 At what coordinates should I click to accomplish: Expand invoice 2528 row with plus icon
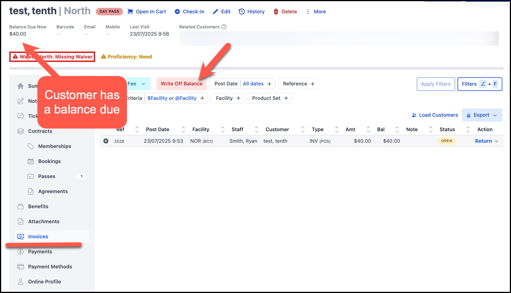click(x=106, y=141)
